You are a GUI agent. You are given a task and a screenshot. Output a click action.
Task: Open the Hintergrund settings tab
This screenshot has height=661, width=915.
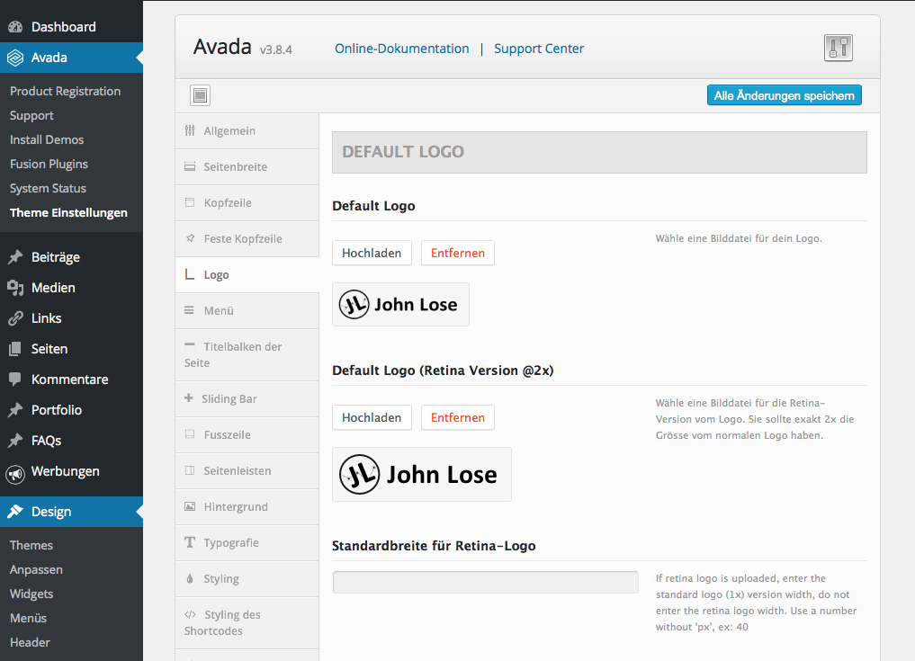[247, 507]
